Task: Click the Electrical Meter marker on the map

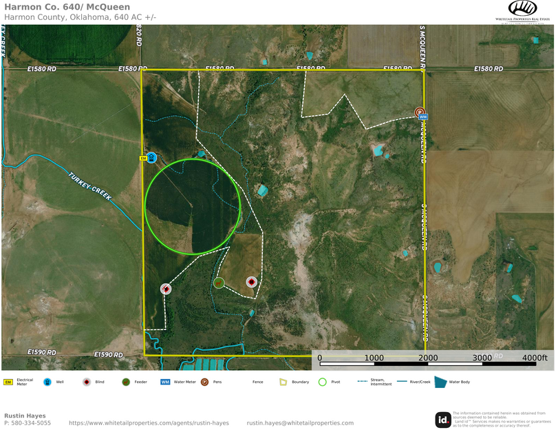Action: click(143, 158)
